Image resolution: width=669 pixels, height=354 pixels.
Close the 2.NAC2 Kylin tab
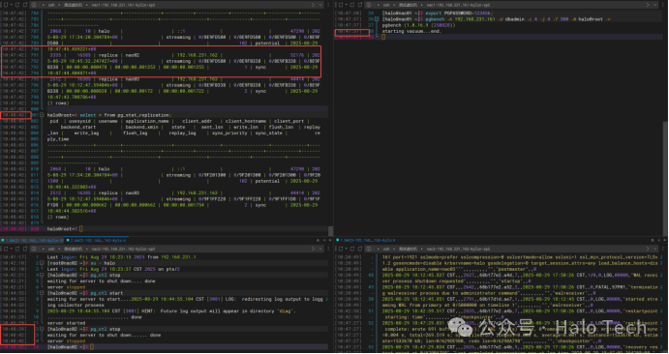point(125,240)
